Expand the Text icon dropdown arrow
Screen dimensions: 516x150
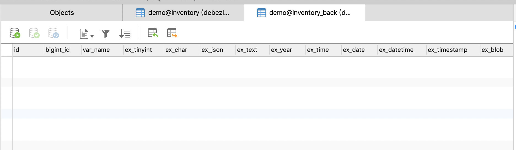pyautogui.click(x=92, y=36)
